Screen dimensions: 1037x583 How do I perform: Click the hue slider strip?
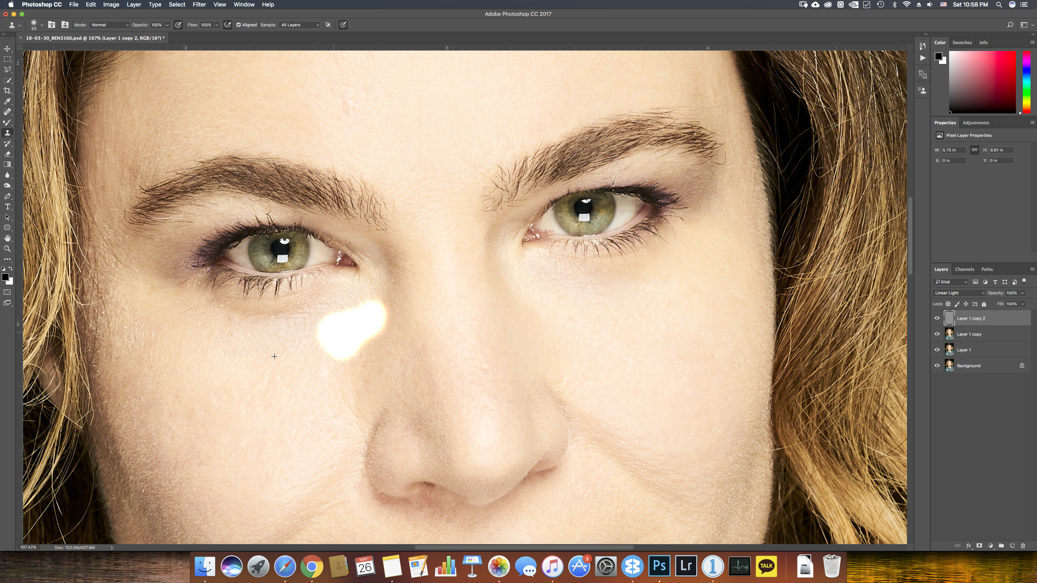[1026, 81]
